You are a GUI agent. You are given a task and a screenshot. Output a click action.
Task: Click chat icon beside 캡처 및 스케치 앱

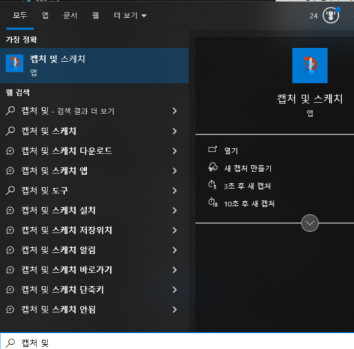(x=10, y=171)
